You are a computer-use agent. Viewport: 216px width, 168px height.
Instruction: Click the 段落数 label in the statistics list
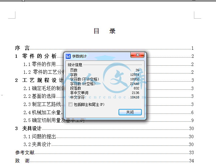pos(75,88)
